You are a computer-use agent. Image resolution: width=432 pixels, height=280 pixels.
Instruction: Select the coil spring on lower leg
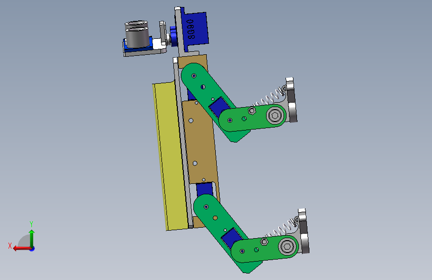[282, 228]
